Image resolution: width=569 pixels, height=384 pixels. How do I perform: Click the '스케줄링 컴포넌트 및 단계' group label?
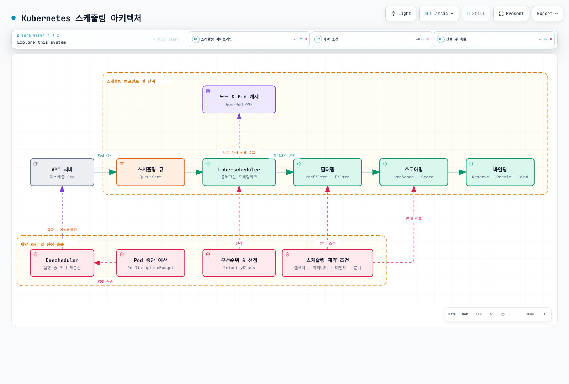[x=131, y=81]
